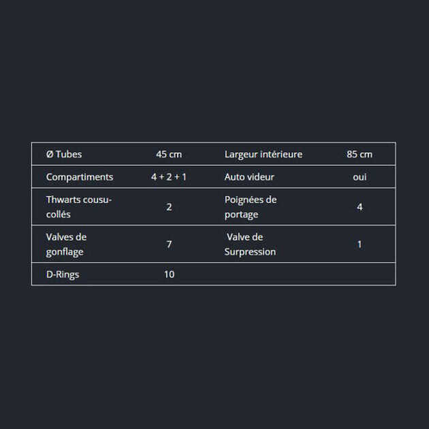Click the "Poignées de portage" label
Image resolution: width=429 pixels, height=429 pixels.
[x=251, y=207]
